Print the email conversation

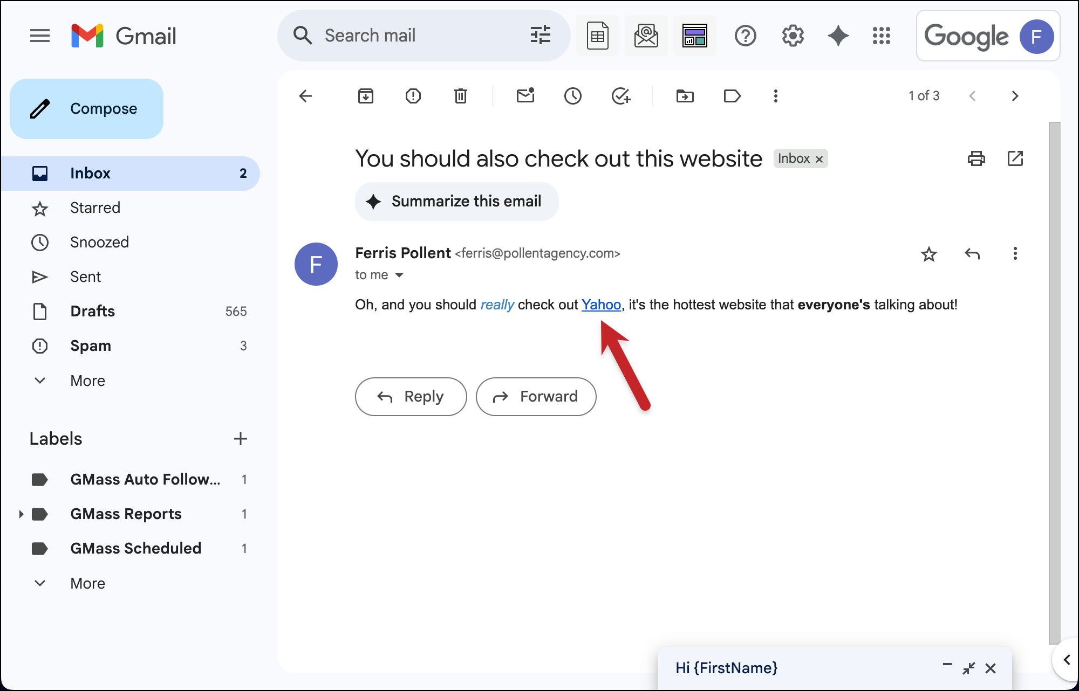pyautogui.click(x=976, y=158)
